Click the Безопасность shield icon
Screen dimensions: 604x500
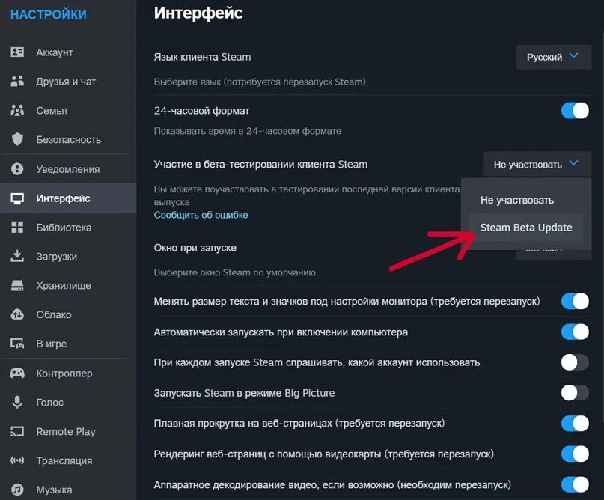click(x=17, y=139)
